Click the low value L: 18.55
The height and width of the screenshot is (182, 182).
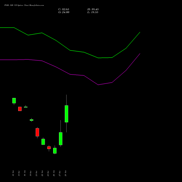[93, 12]
